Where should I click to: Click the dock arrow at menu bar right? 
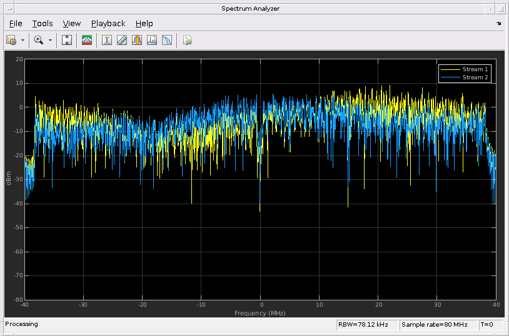[x=498, y=24]
